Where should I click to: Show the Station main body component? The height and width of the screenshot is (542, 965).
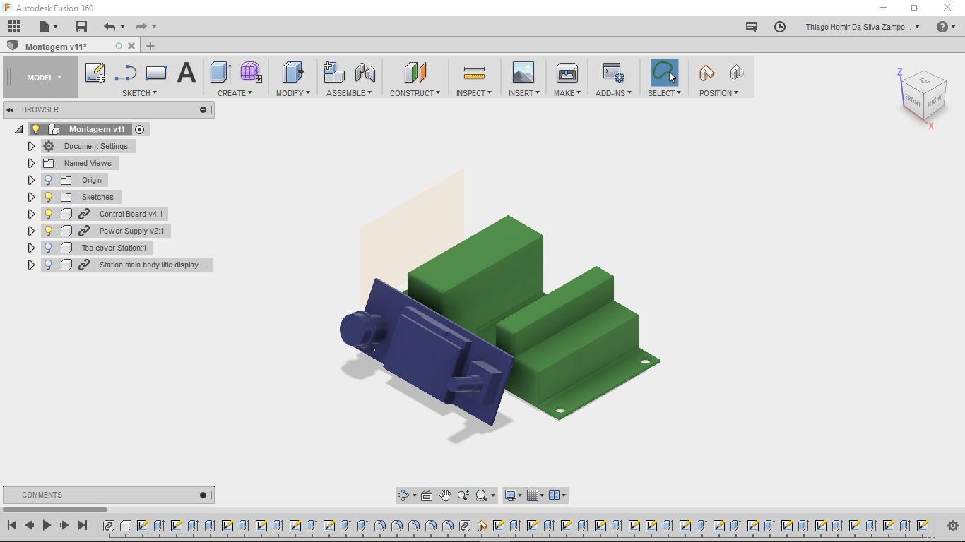48,265
